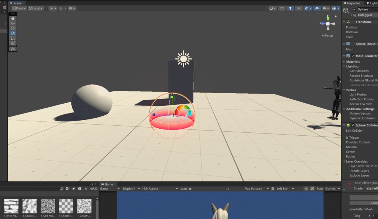378x219 pixels.
Task: Toggle 2D view mode in Scene toolbar
Action: (282, 8)
